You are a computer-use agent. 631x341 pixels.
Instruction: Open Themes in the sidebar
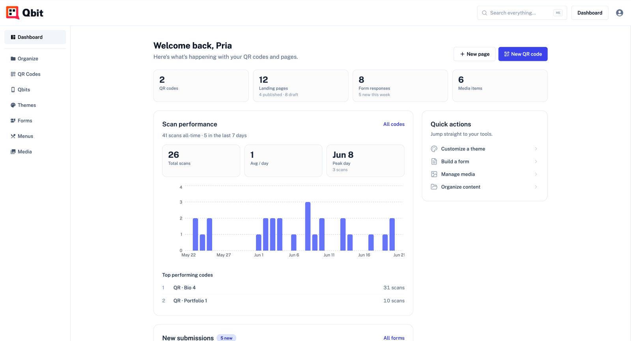35,105
